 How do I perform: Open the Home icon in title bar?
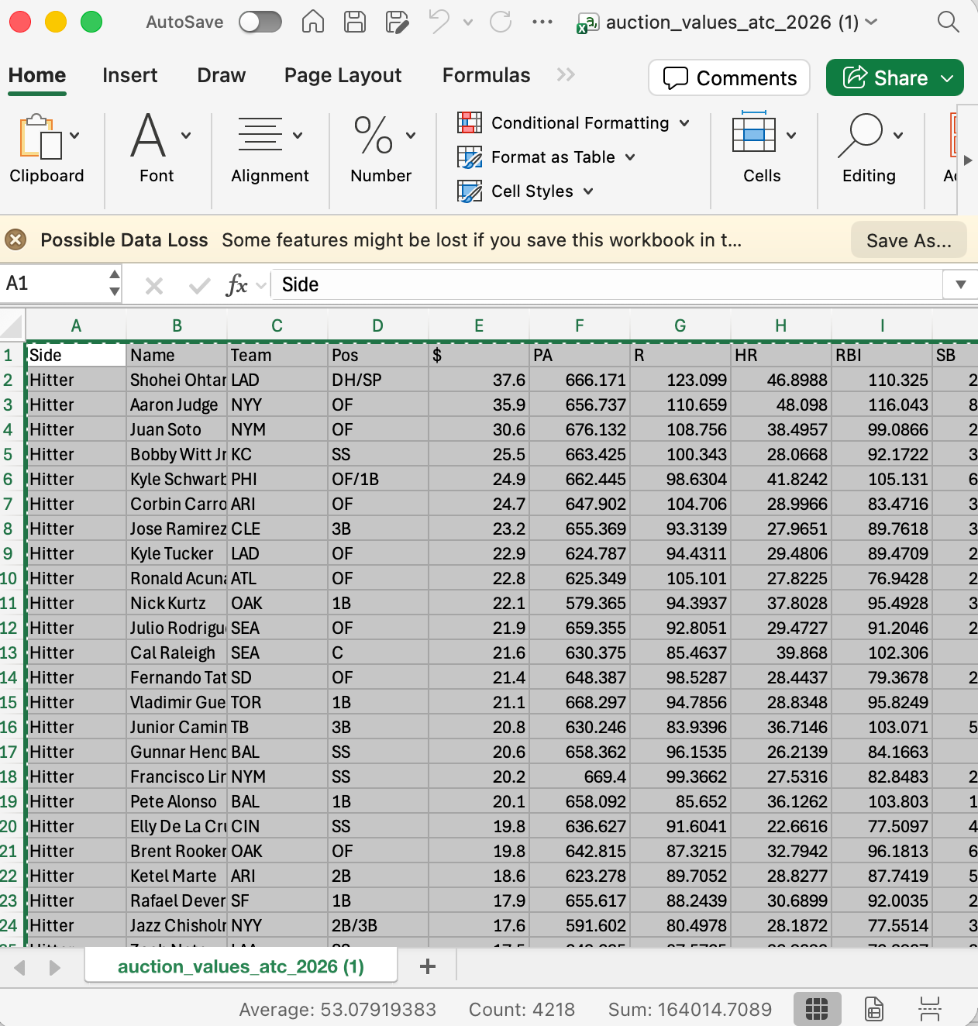coord(313,22)
